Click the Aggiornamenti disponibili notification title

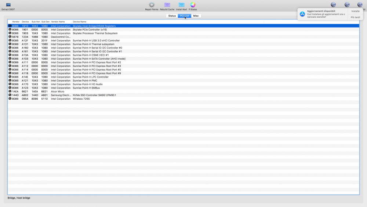[321, 11]
